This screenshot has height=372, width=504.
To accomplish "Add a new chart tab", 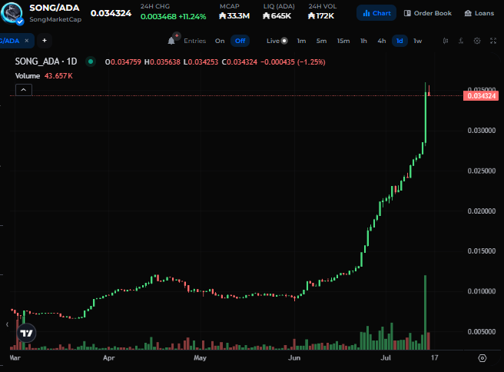I will (x=45, y=41).
